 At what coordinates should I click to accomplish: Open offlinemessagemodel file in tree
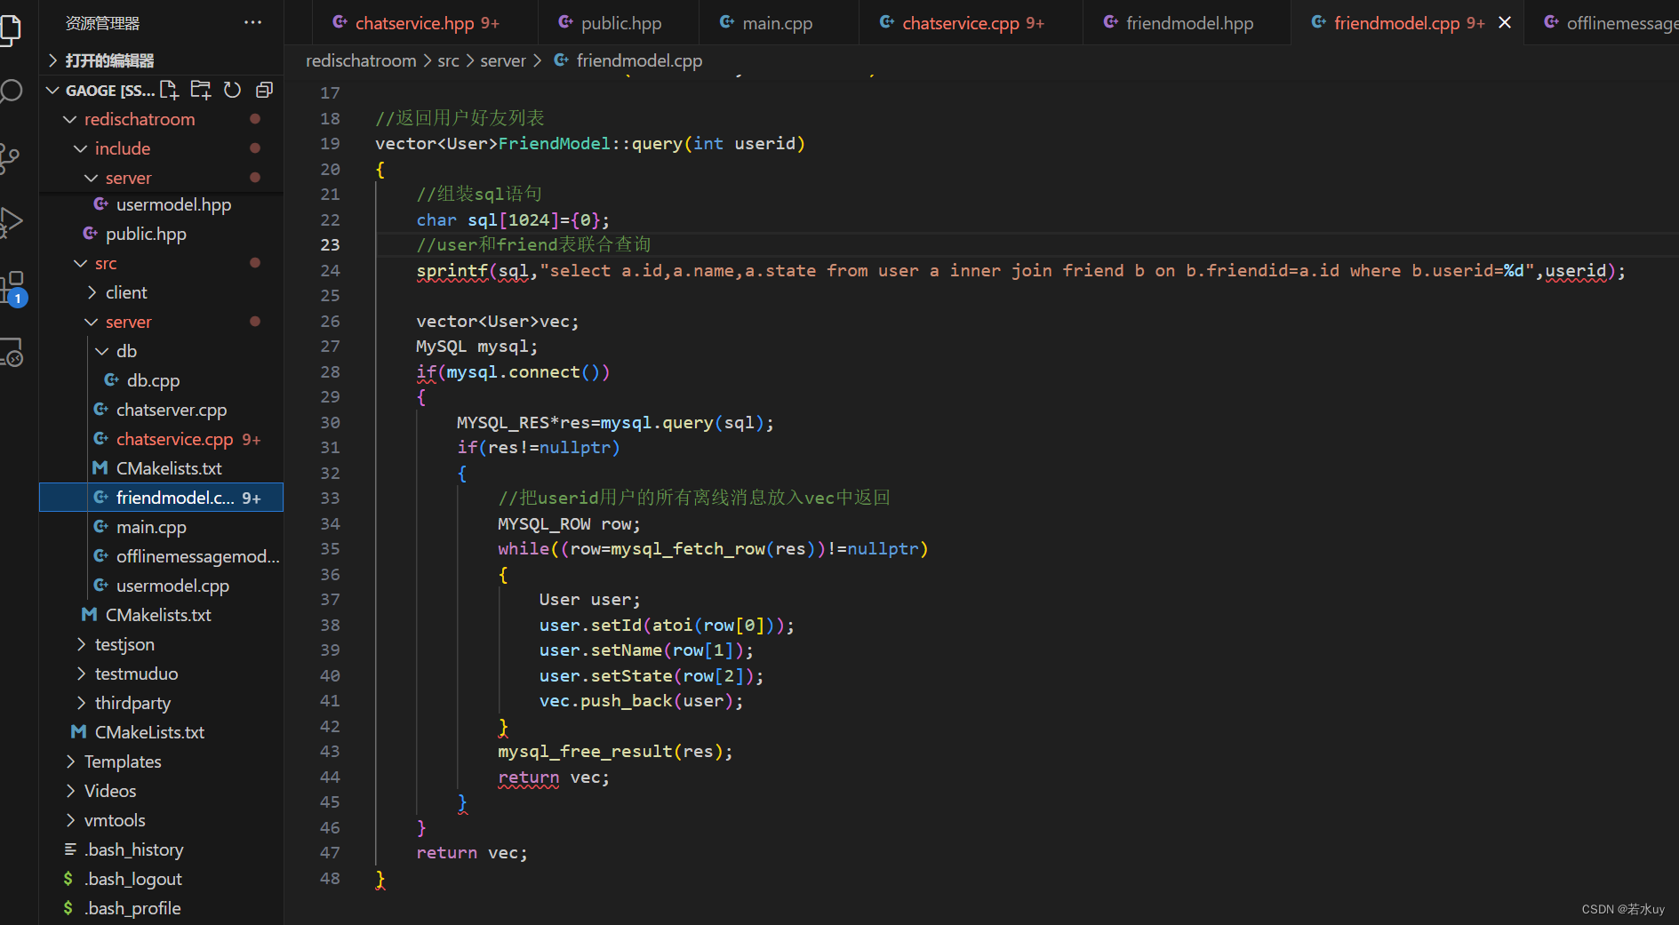[x=161, y=556]
